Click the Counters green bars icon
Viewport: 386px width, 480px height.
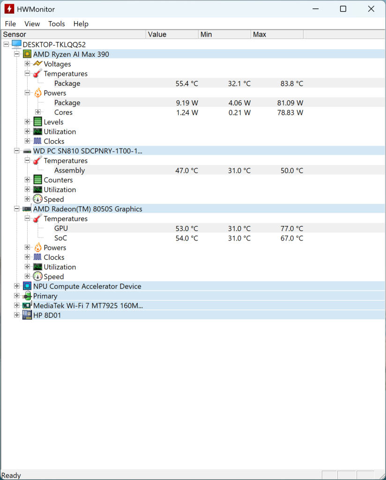click(37, 180)
